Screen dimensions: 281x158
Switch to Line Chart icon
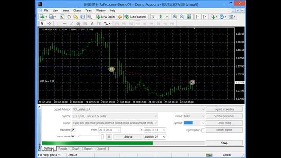(x=167, y=17)
